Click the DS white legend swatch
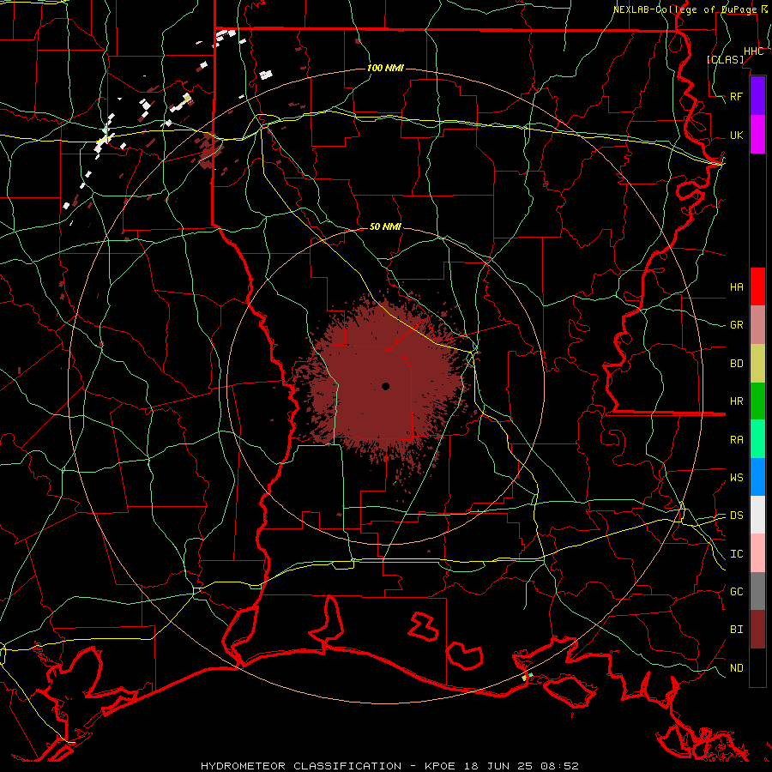This screenshot has height=772, width=772. tap(757, 515)
